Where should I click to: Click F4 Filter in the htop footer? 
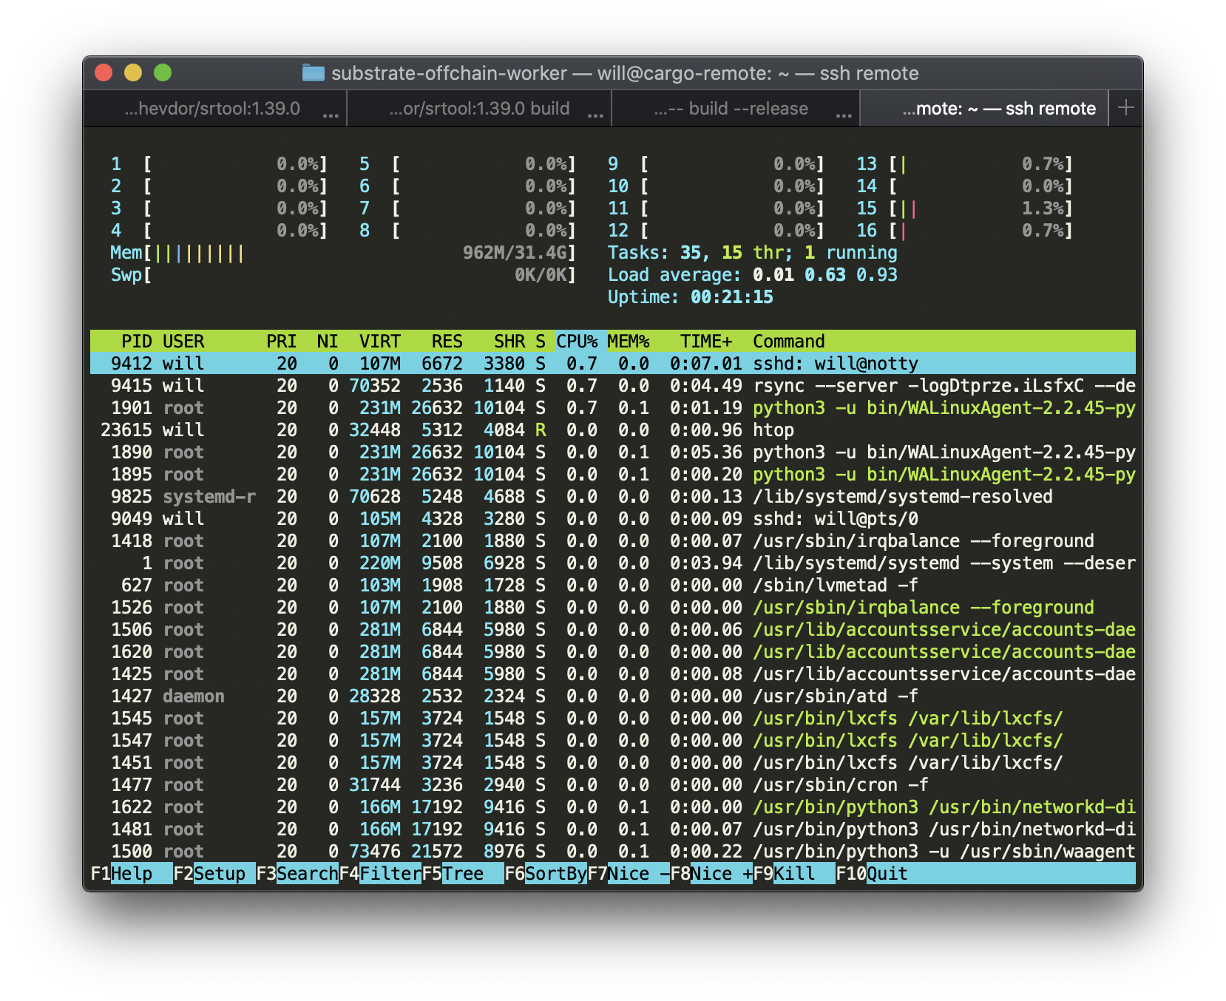pos(379,873)
